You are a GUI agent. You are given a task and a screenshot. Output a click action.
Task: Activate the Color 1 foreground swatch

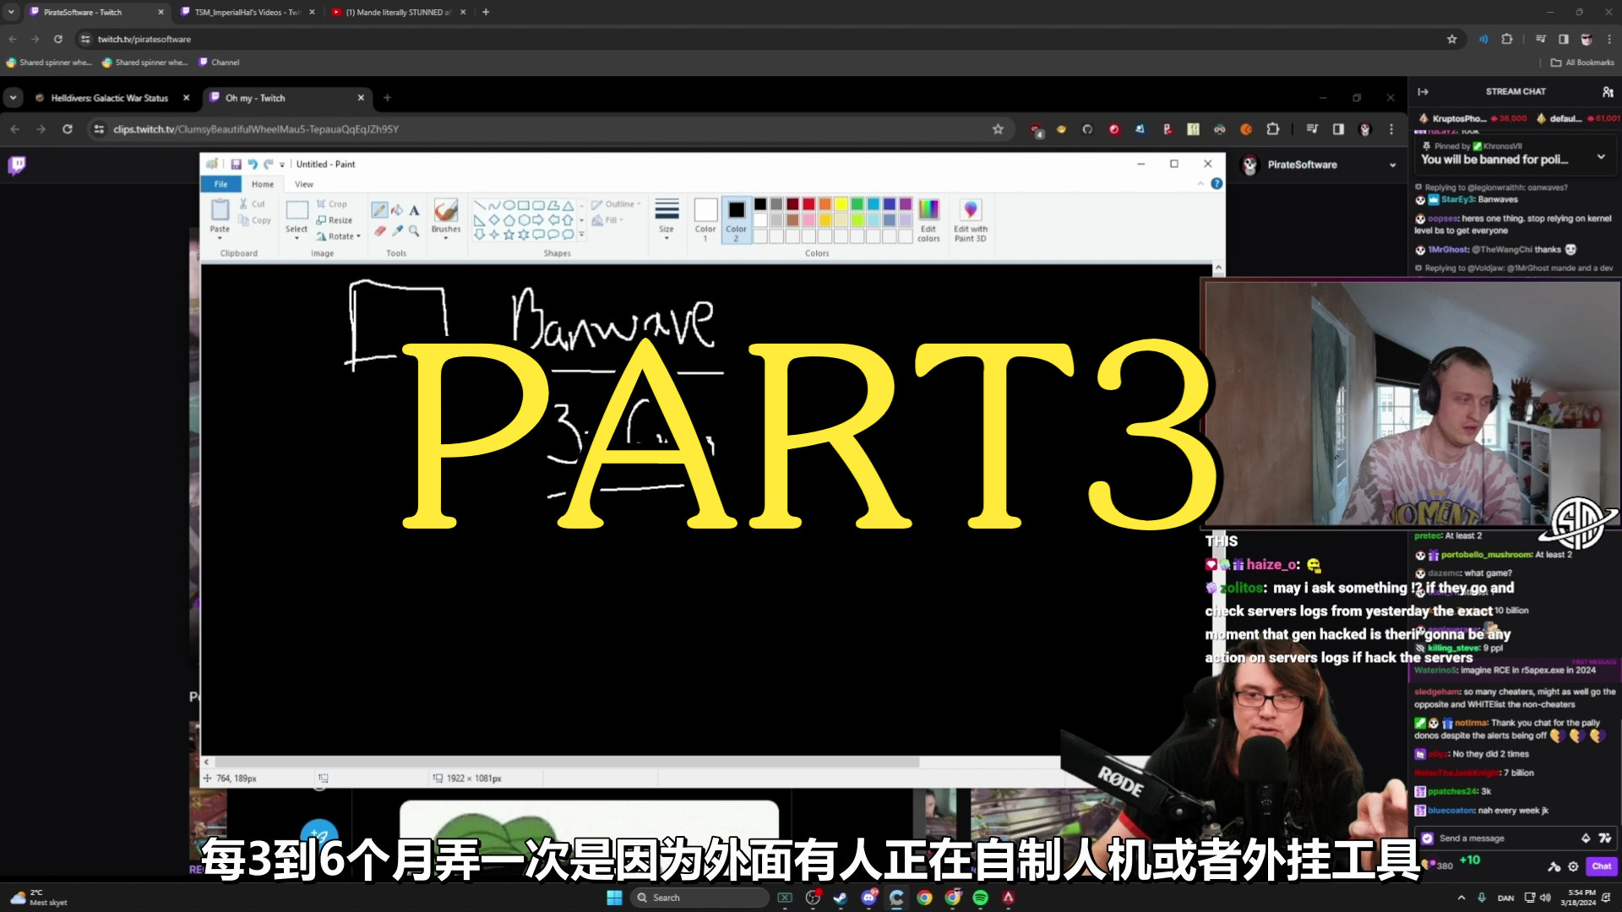coord(706,210)
